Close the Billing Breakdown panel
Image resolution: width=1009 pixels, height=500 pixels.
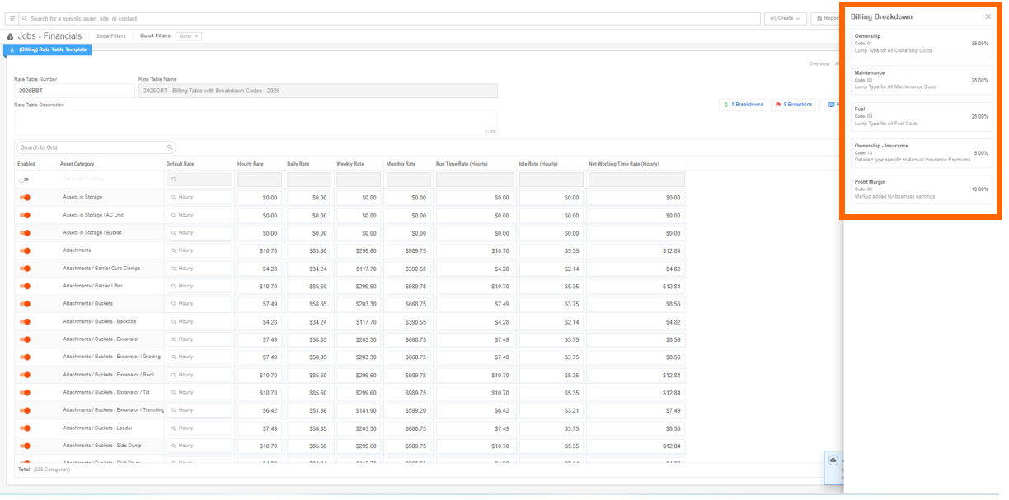click(x=988, y=16)
